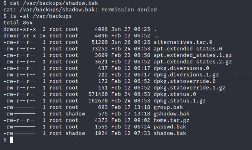Click the dpkg.diversions.1.gz filename
Screen dimensions: 252x150
click(x=186, y=75)
